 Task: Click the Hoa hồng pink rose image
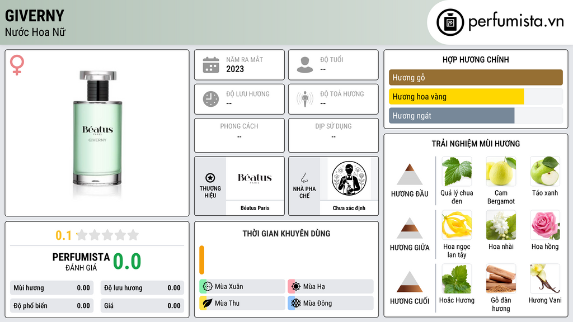(x=545, y=225)
